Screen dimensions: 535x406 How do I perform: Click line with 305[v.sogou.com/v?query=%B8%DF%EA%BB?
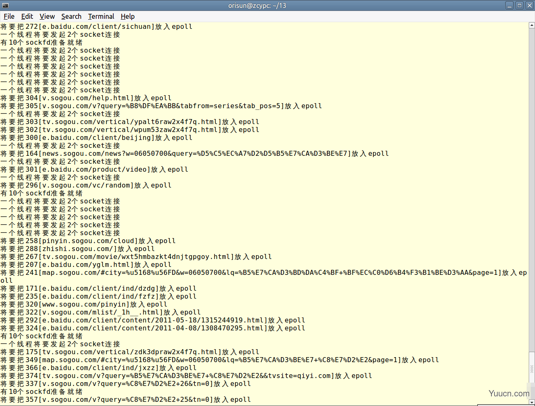(x=161, y=106)
